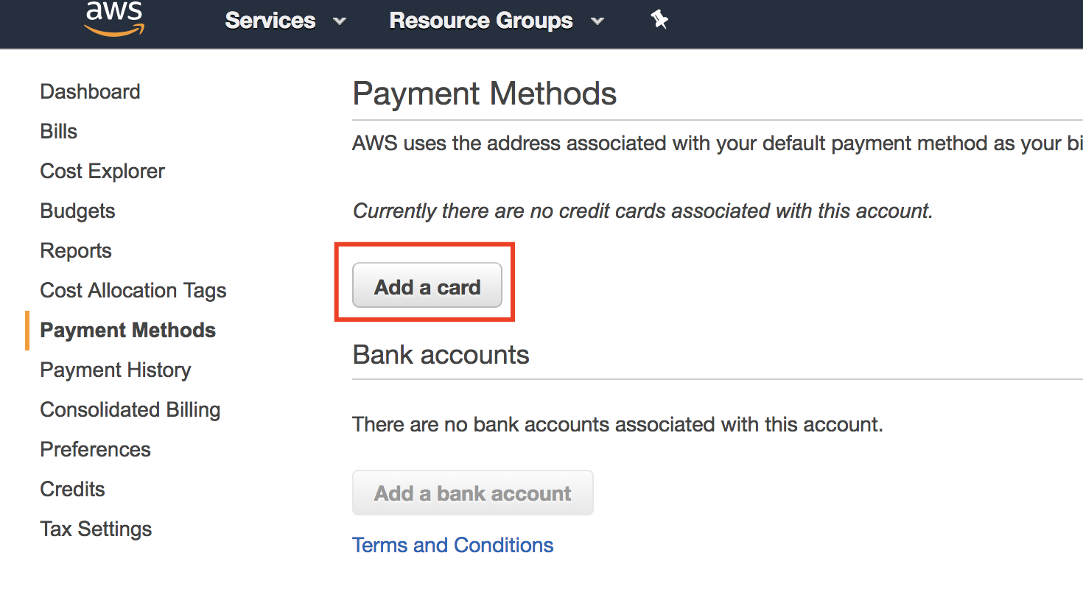Open the Reports section
The width and height of the screenshot is (1083, 592).
point(76,251)
